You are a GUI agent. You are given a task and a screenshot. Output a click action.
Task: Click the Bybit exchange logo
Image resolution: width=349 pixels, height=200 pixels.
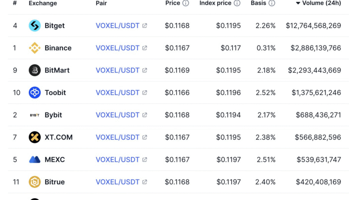[x=35, y=115]
